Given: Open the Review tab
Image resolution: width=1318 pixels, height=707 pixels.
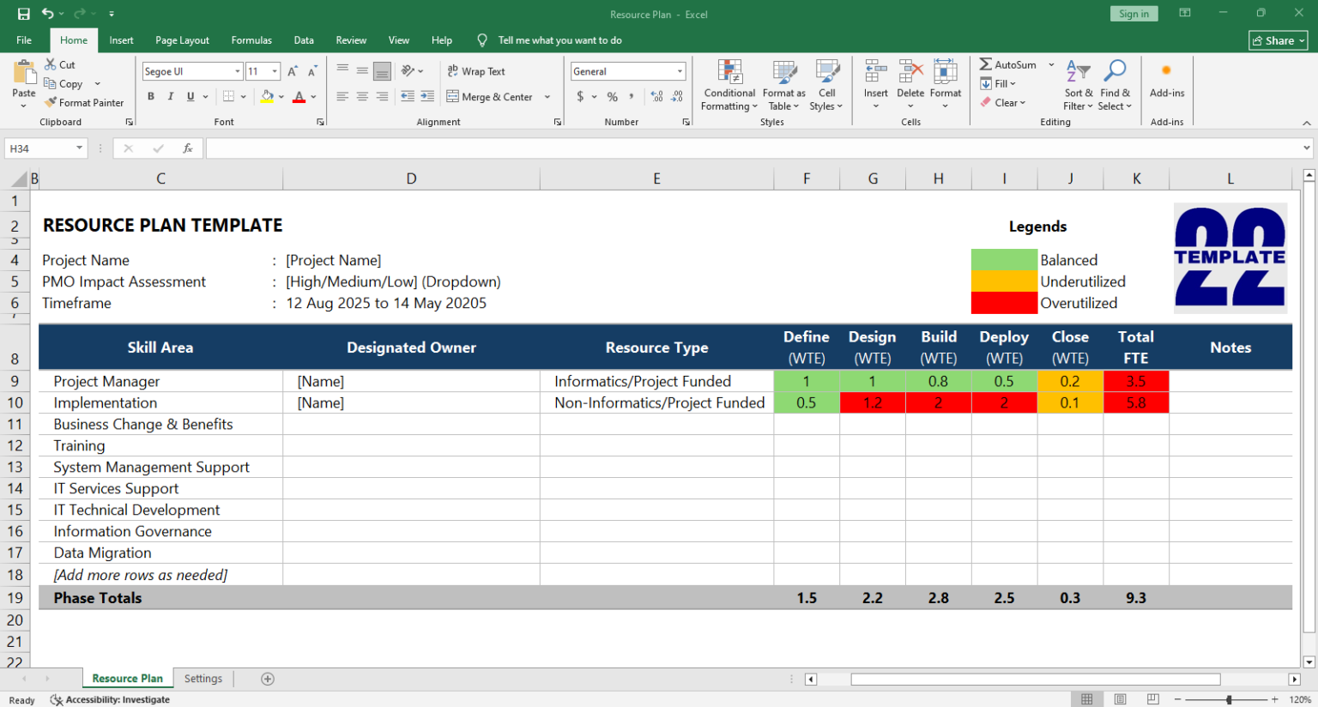Looking at the screenshot, I should (x=351, y=40).
